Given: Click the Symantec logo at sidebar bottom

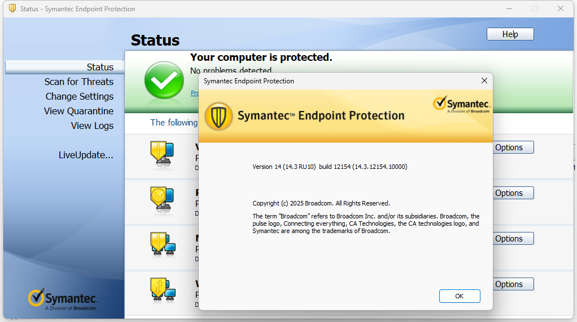Looking at the screenshot, I should tap(63, 299).
